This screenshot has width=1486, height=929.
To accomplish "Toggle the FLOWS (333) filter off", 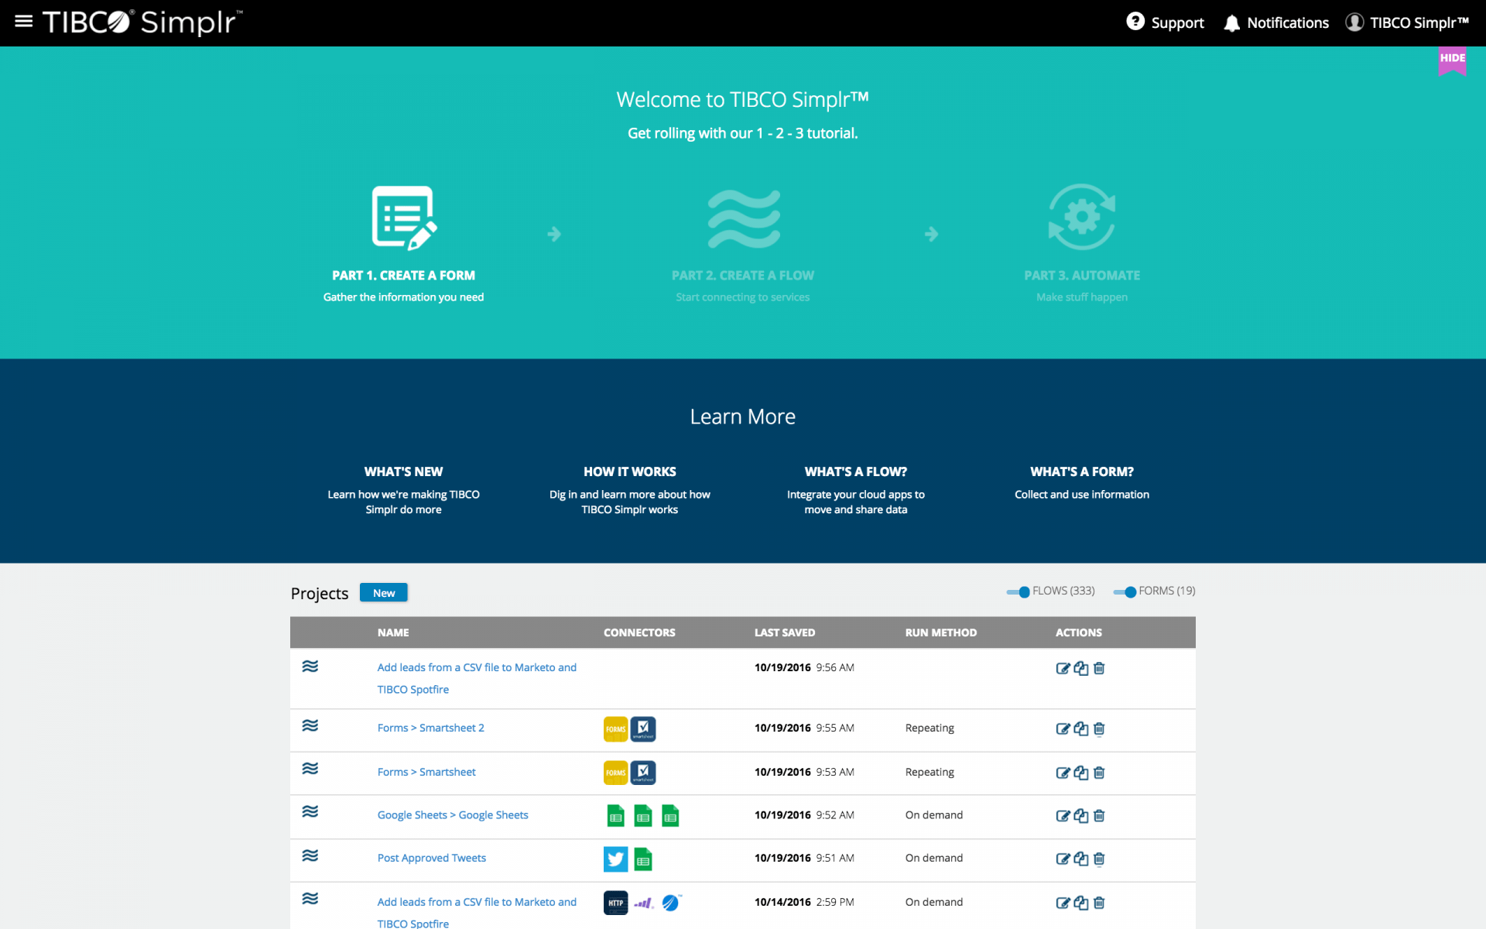I will [x=1016, y=591].
